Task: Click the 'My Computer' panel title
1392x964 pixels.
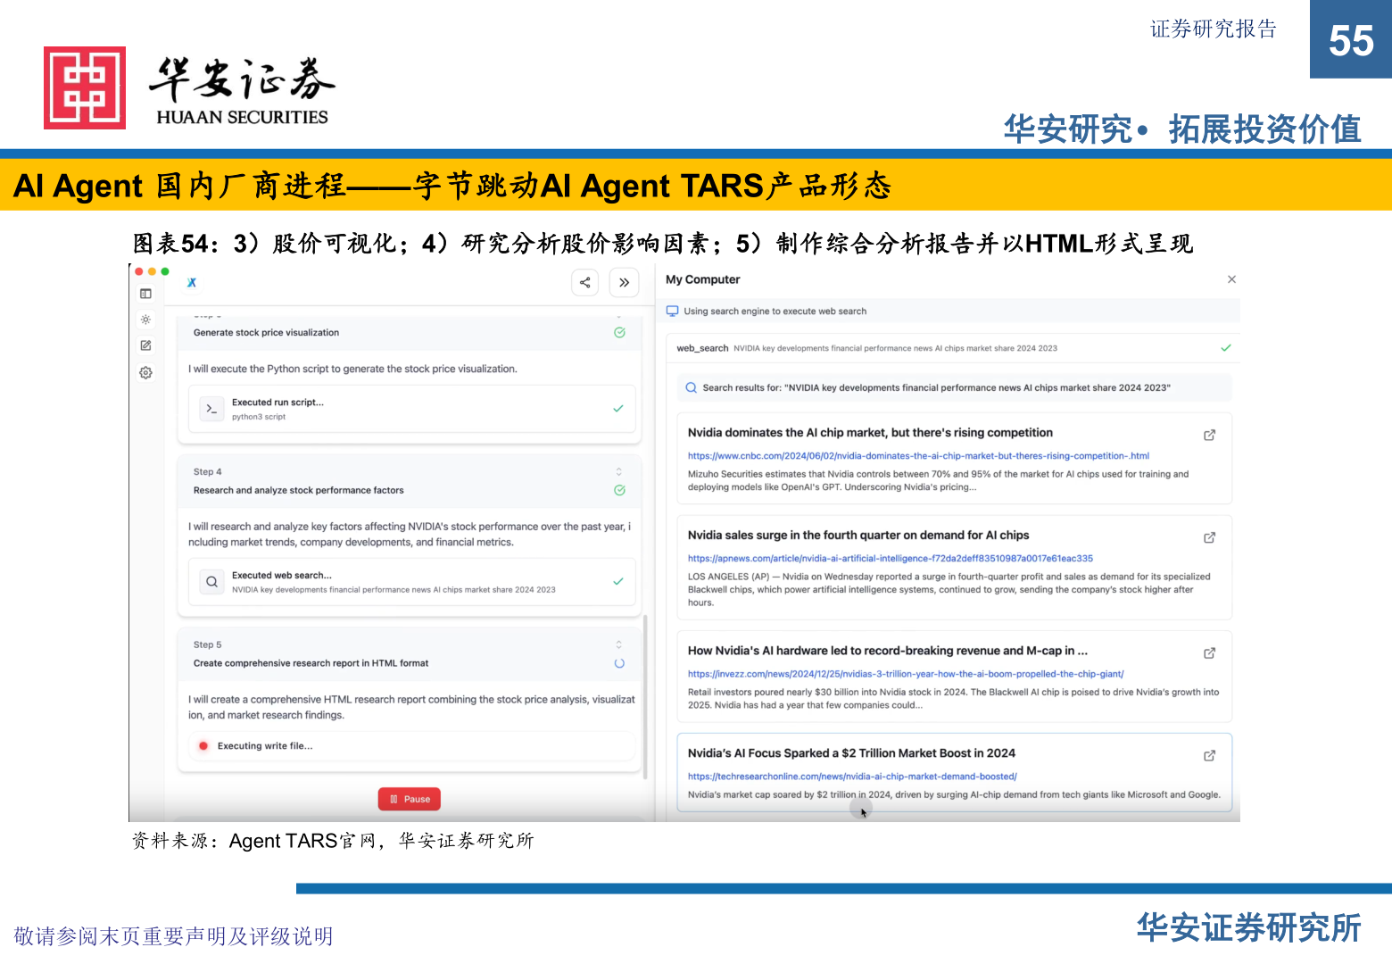Action: pyautogui.click(x=702, y=279)
